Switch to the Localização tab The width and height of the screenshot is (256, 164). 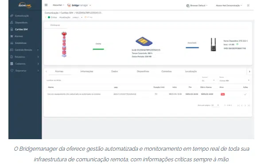coord(191,71)
